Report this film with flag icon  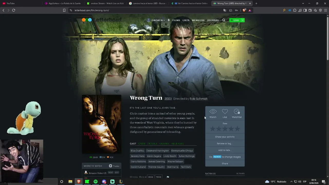(168, 177)
